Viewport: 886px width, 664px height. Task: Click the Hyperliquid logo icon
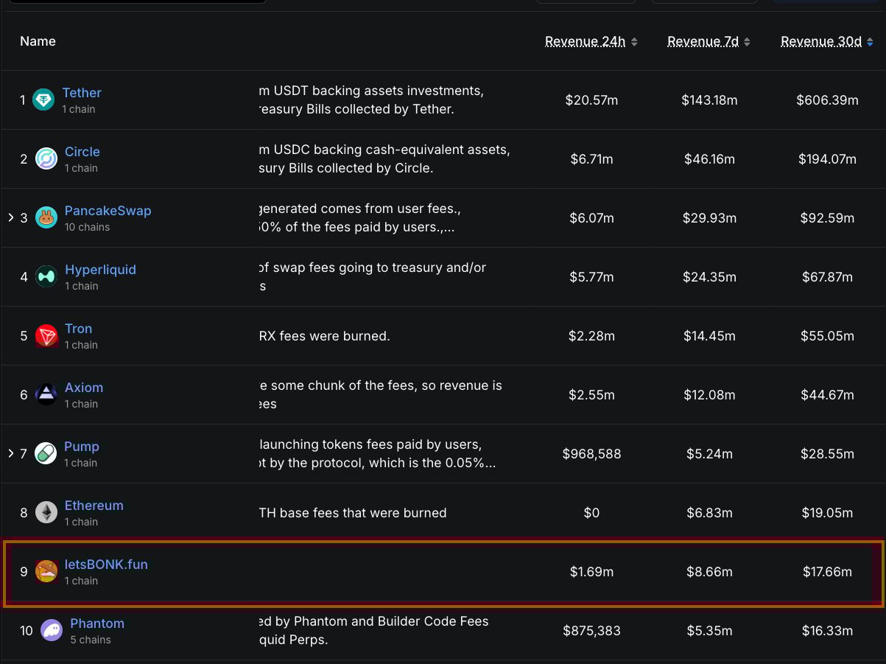[x=46, y=276]
